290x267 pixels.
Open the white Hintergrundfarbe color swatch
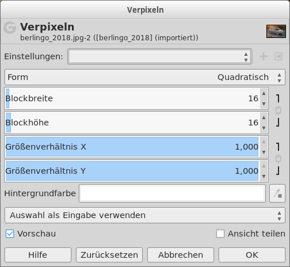tap(172, 193)
